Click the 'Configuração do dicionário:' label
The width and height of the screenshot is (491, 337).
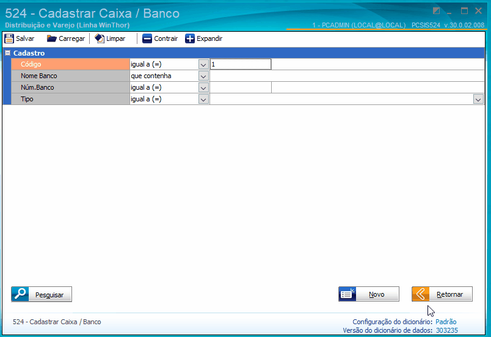click(x=393, y=322)
